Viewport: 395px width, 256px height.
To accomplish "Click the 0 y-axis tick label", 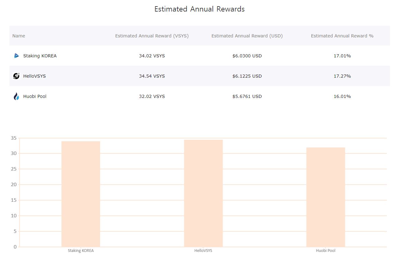I will (x=15, y=247).
